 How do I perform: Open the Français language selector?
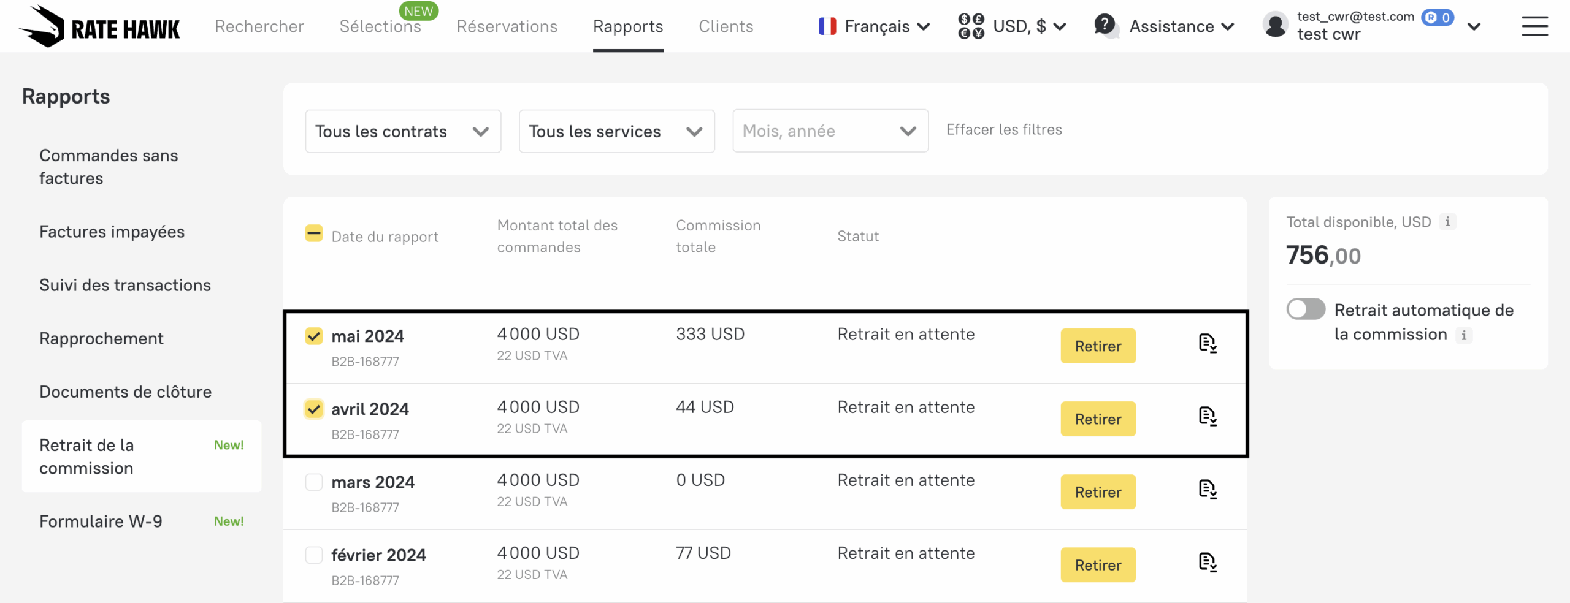tap(875, 26)
